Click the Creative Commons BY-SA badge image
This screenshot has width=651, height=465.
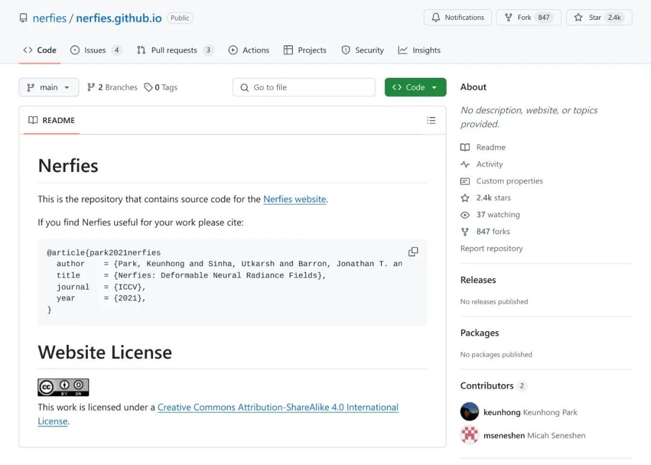(x=63, y=387)
